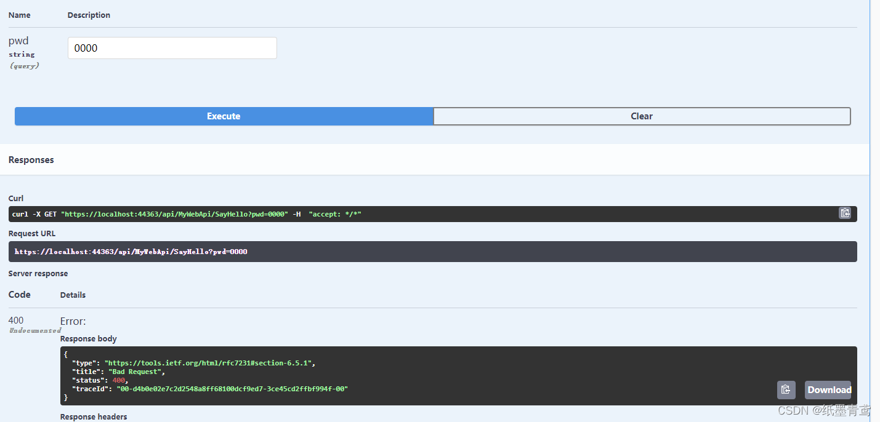Click the Response body label
Viewport: 880px width, 422px height.
point(89,339)
